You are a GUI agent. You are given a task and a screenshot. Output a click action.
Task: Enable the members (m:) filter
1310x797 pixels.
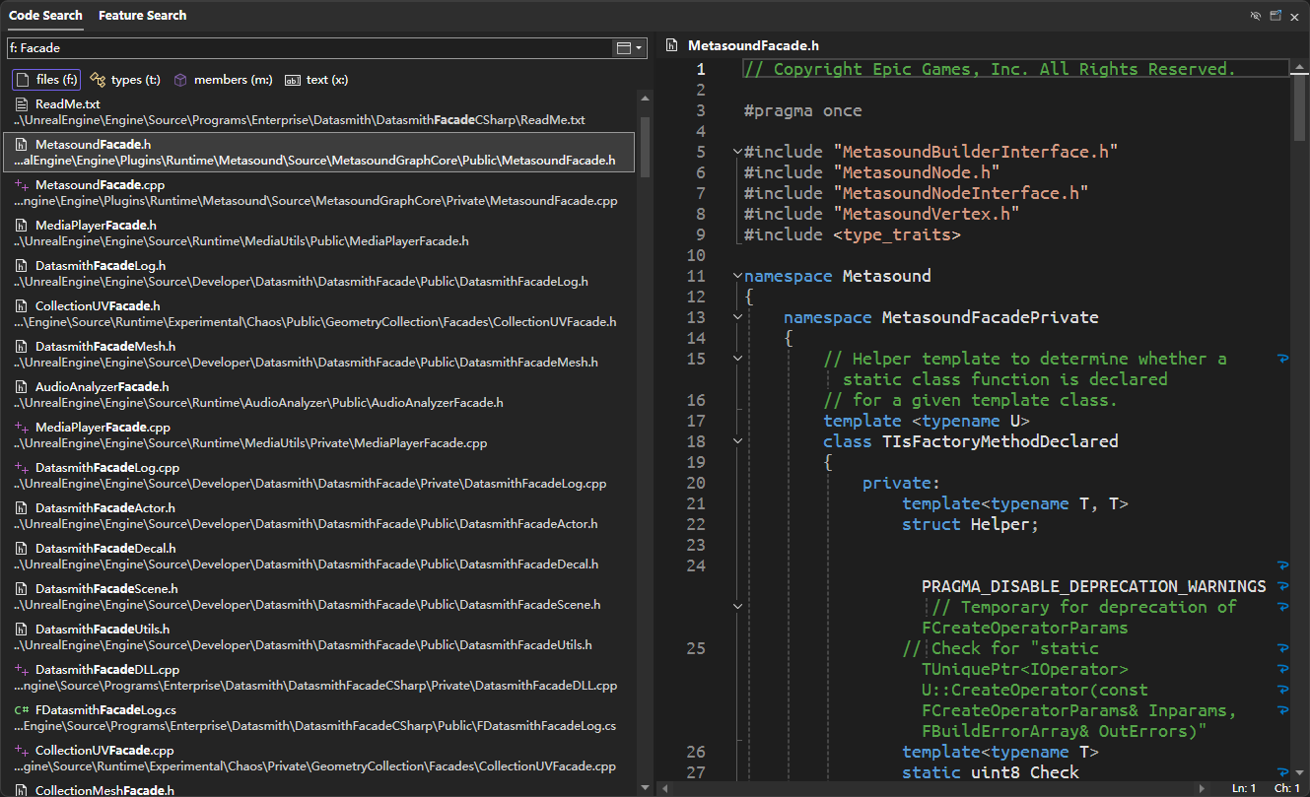[223, 80]
